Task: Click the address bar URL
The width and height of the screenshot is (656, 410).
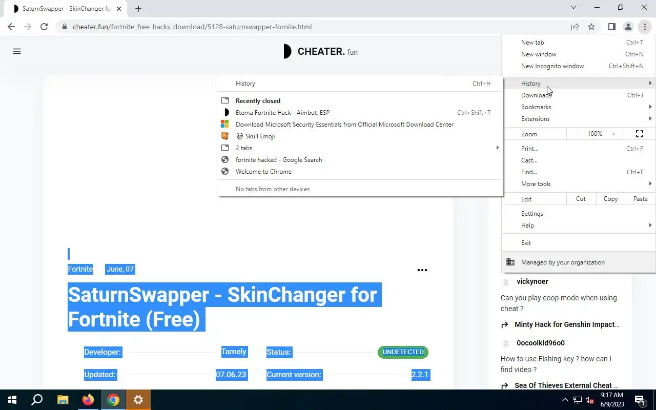Action: (x=192, y=27)
